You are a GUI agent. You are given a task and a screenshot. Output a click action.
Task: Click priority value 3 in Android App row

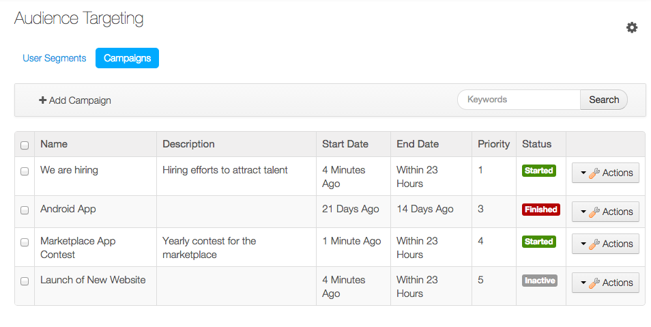tap(480, 209)
